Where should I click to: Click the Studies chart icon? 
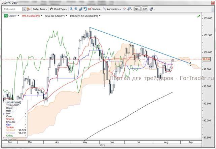pos(90,9)
